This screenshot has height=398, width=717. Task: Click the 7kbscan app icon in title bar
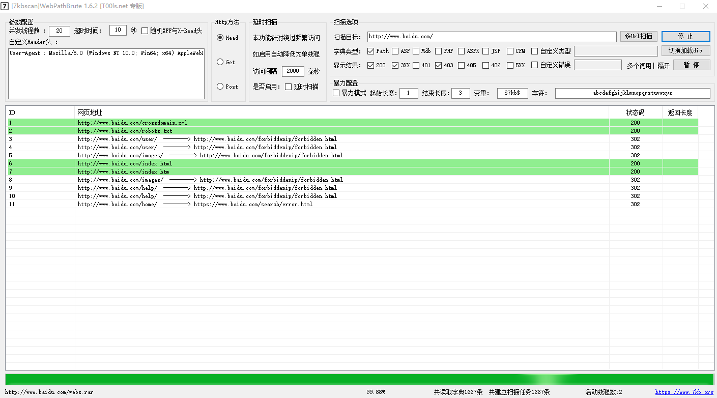click(x=5, y=6)
